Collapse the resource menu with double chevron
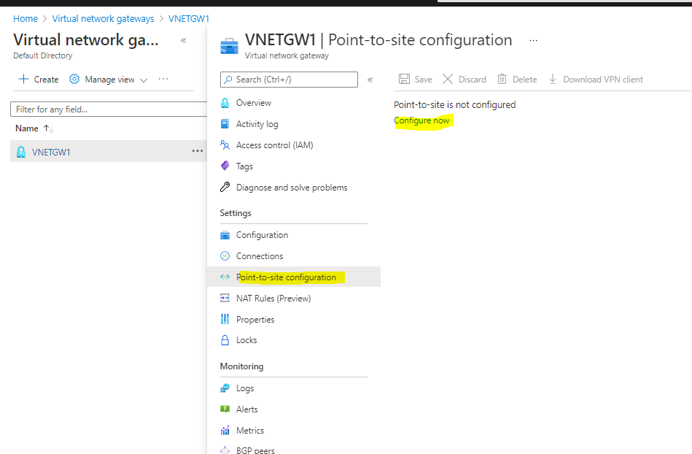The width and height of the screenshot is (692, 454). point(370,80)
